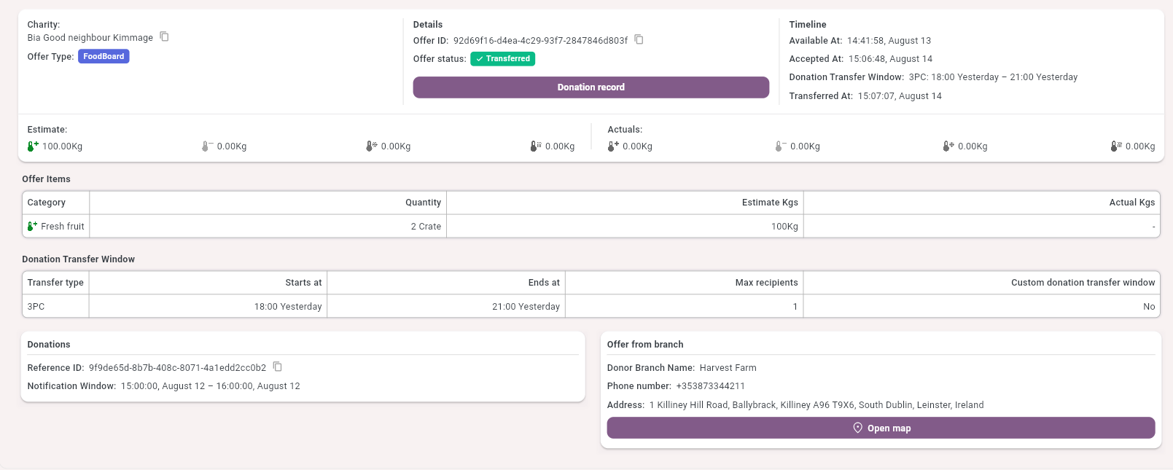Click the thermometer-heat icon under Estimate
This screenshot has height=470, width=1173.
click(x=535, y=146)
